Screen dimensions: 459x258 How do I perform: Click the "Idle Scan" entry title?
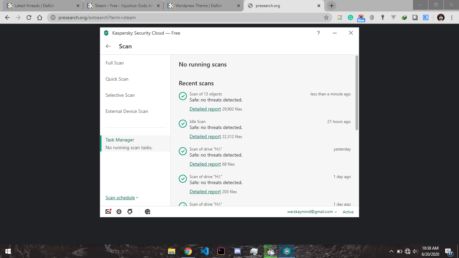tap(198, 122)
